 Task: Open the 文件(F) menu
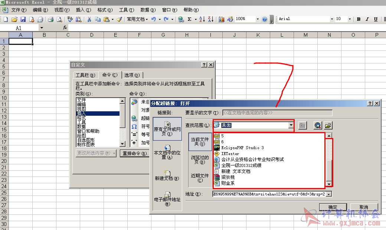pos(19,10)
